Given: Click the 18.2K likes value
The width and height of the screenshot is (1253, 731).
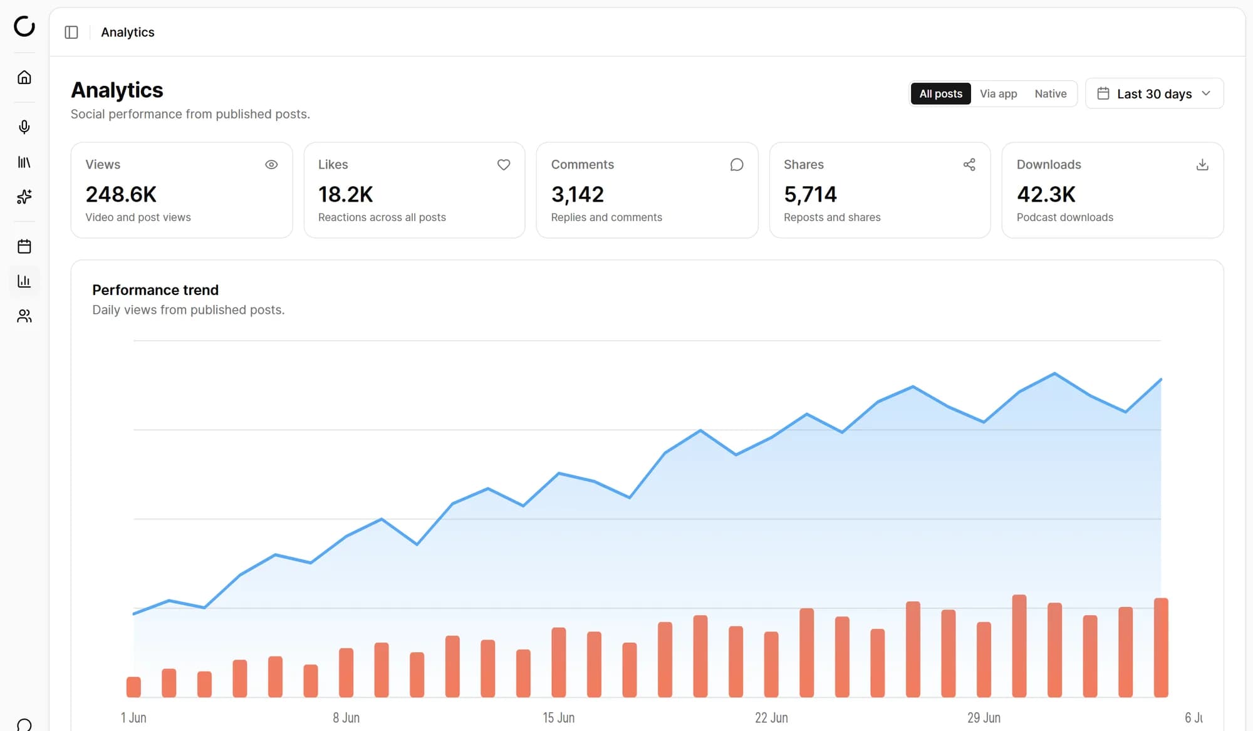Looking at the screenshot, I should (345, 194).
